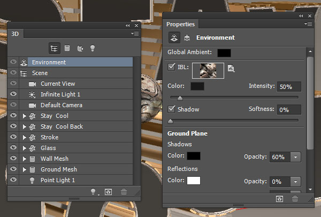
Task: Click the Intensity slider handle
Action: (180, 98)
